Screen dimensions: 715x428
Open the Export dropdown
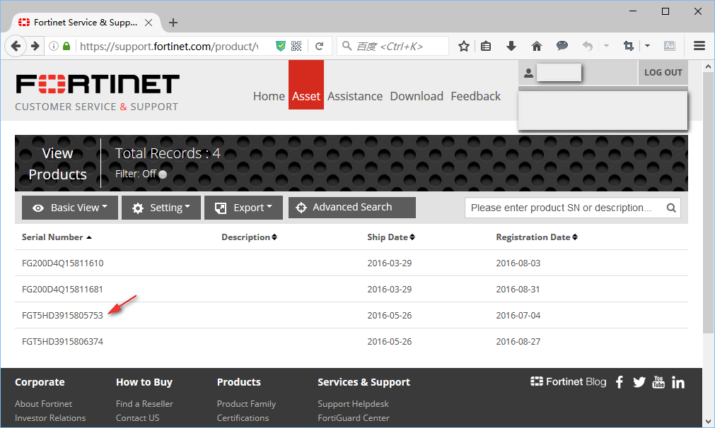243,208
